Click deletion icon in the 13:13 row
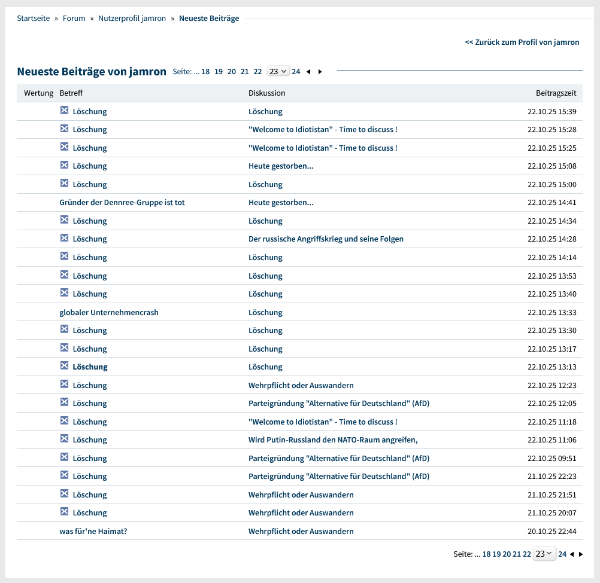 click(x=64, y=366)
